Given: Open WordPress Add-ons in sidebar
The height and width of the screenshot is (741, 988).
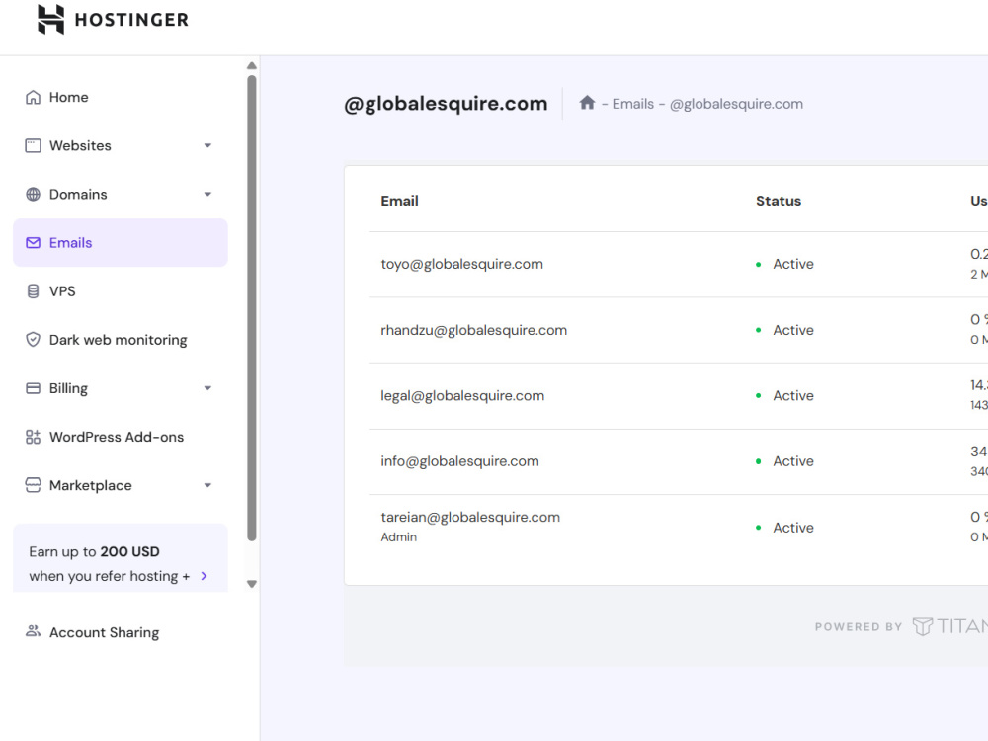Looking at the screenshot, I should (121, 437).
